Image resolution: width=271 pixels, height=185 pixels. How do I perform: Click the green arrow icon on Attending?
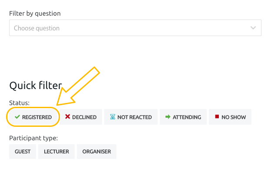click(167, 117)
